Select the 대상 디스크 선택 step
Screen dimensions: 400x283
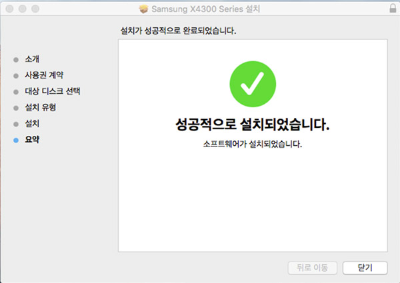click(53, 91)
